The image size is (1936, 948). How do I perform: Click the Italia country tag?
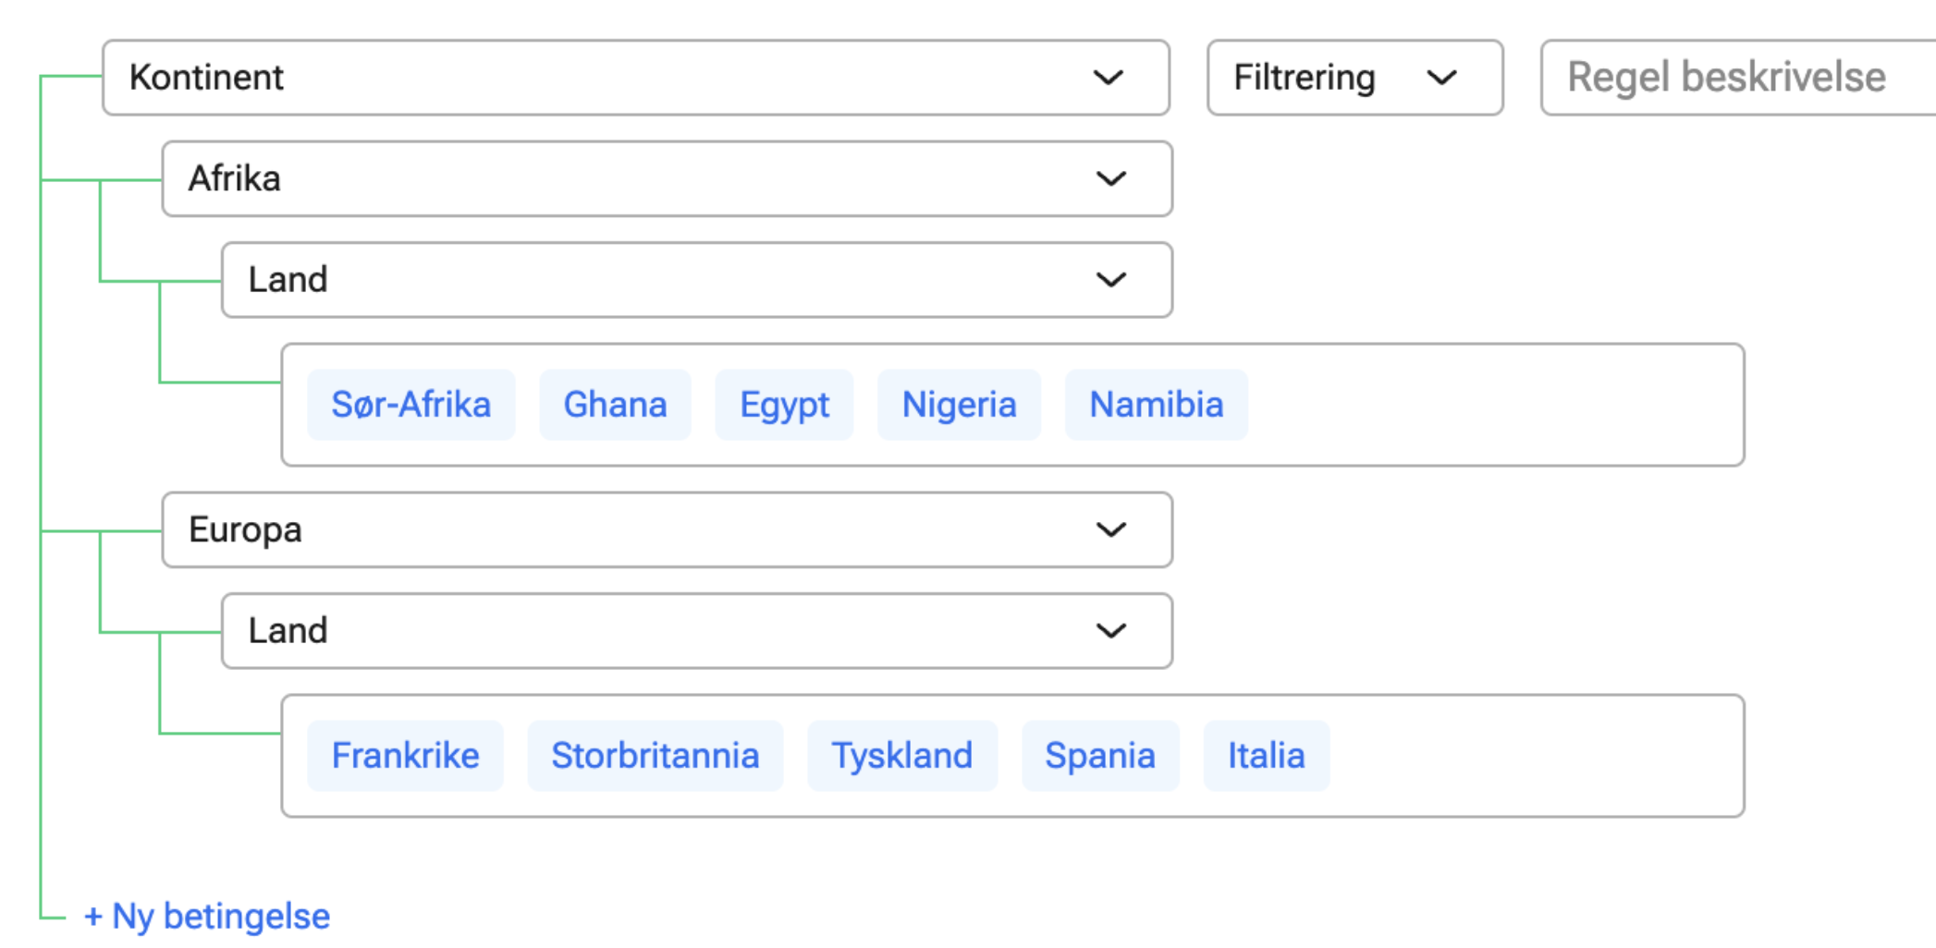1266,756
